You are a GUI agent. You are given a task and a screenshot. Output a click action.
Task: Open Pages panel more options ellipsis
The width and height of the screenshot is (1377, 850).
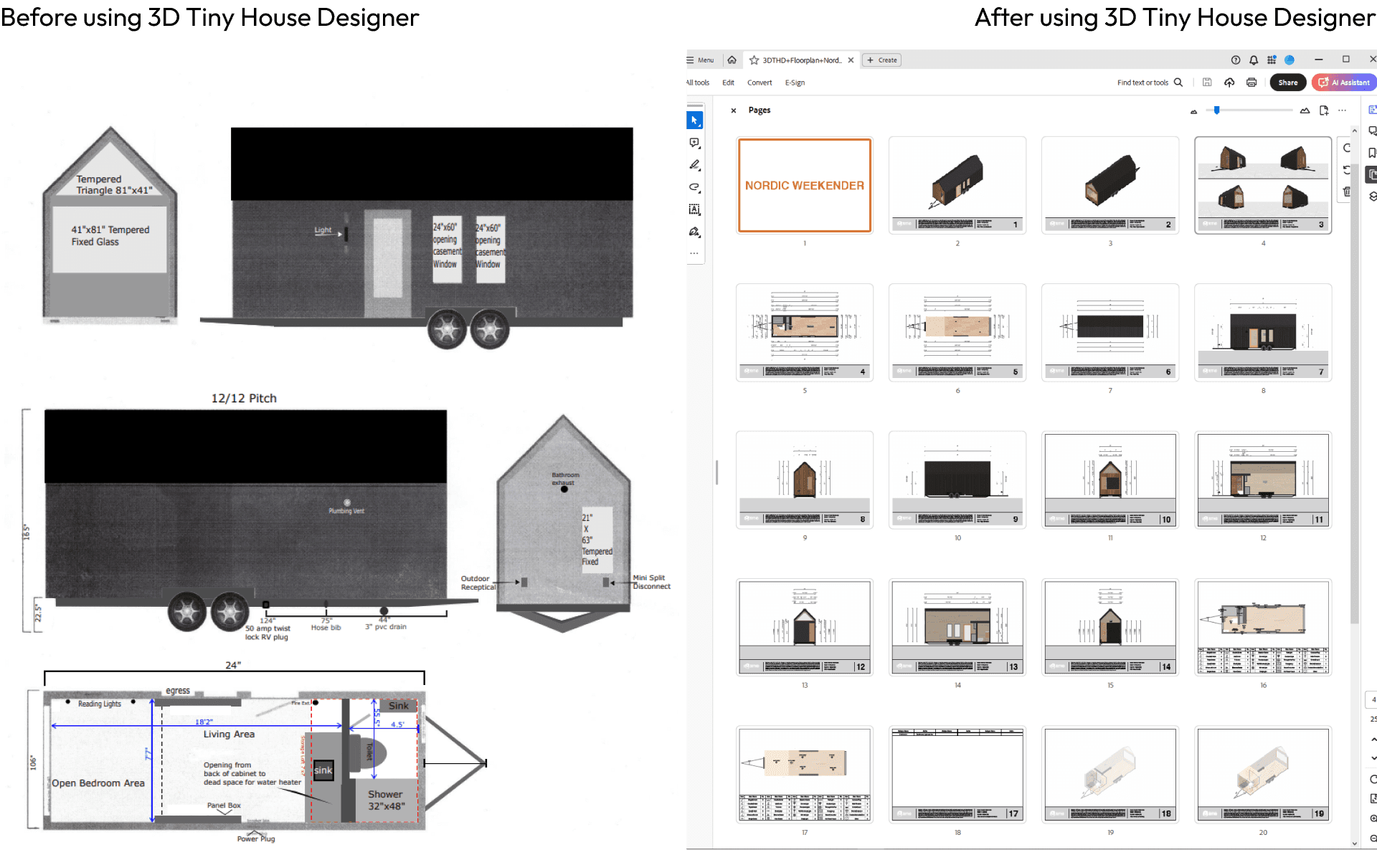tap(1343, 110)
